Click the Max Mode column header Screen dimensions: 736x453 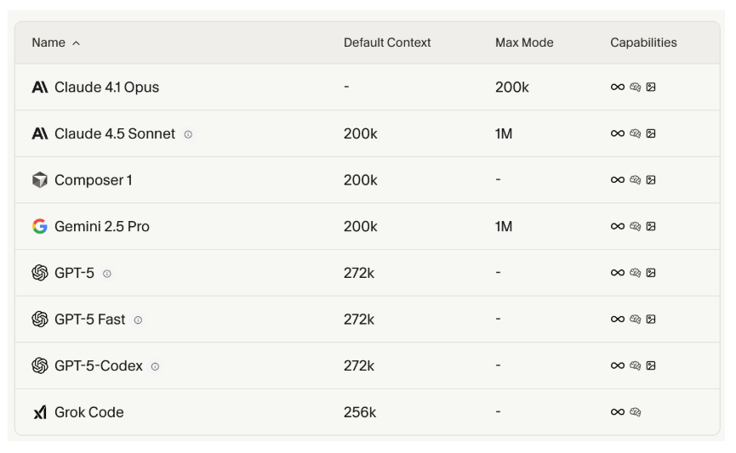tap(524, 42)
